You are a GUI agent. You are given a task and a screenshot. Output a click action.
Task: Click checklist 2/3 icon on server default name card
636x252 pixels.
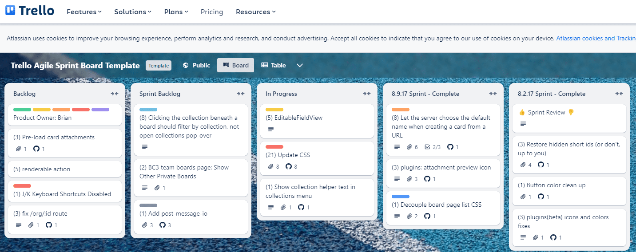(427, 147)
